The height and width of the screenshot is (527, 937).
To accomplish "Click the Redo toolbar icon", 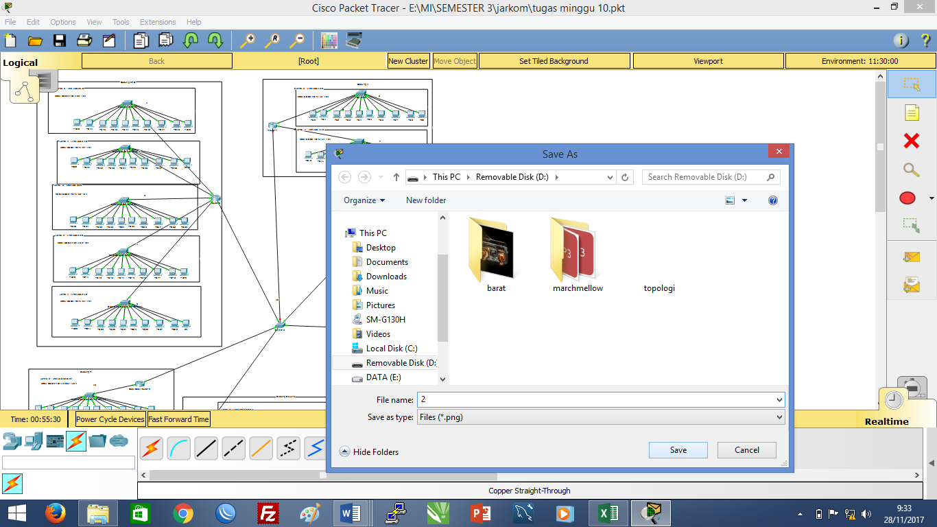I will 215,40.
